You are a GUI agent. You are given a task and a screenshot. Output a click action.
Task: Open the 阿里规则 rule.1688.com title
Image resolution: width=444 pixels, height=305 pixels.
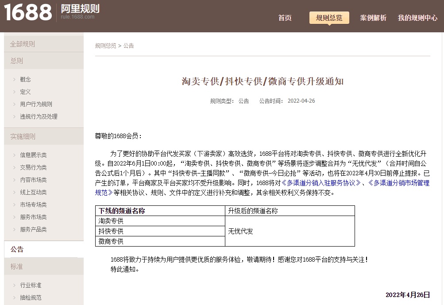coord(80,12)
